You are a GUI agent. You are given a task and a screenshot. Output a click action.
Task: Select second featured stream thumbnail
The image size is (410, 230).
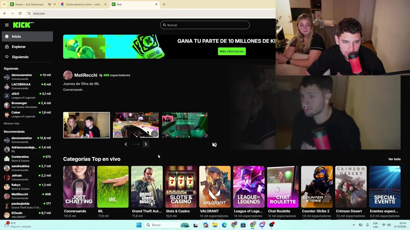[x=136, y=125]
